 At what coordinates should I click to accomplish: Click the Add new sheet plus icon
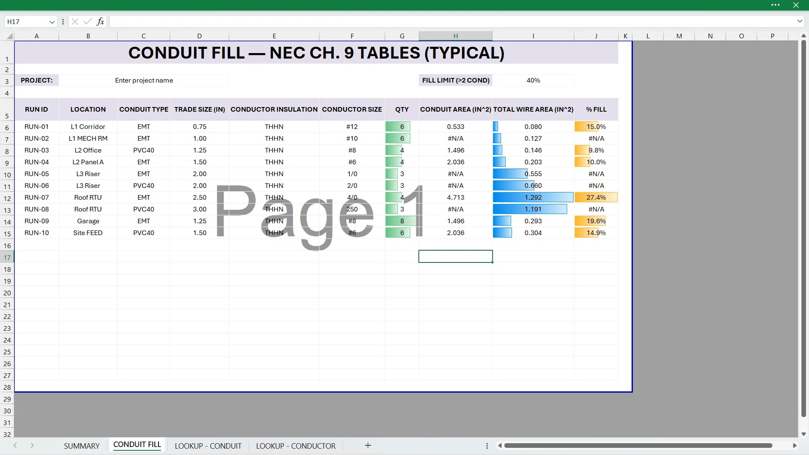368,446
